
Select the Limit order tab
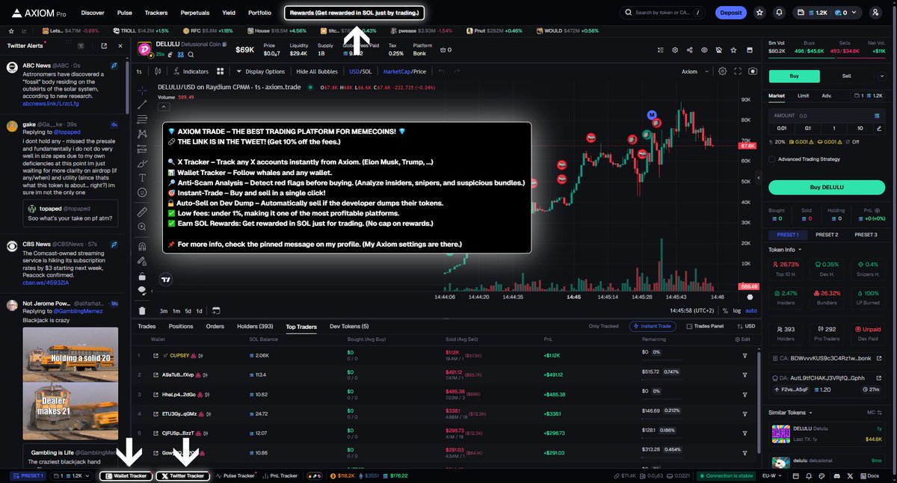tap(803, 96)
